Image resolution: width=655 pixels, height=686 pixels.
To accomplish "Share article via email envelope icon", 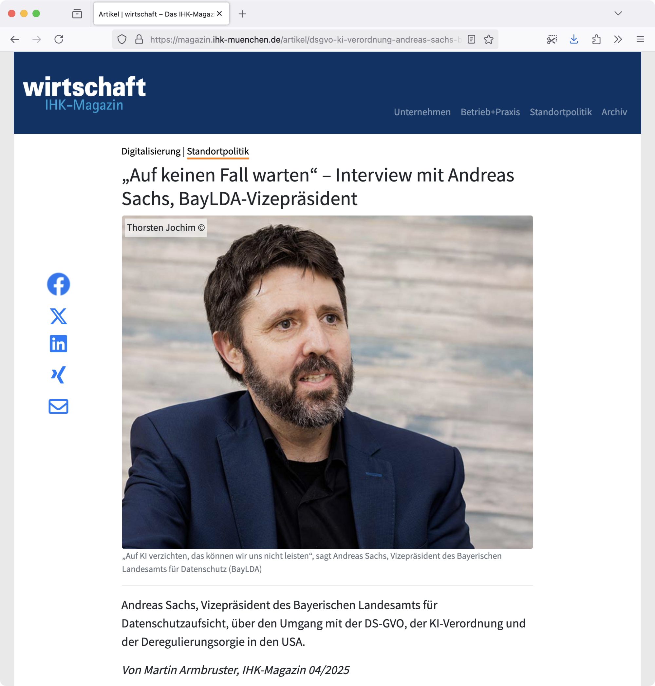I will [58, 406].
